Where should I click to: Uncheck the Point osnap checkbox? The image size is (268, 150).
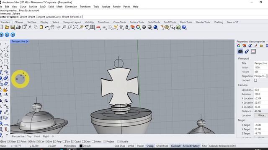click(19, 142)
